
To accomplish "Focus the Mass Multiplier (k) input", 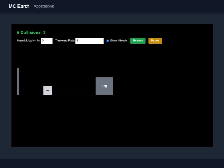I will (47, 41).
